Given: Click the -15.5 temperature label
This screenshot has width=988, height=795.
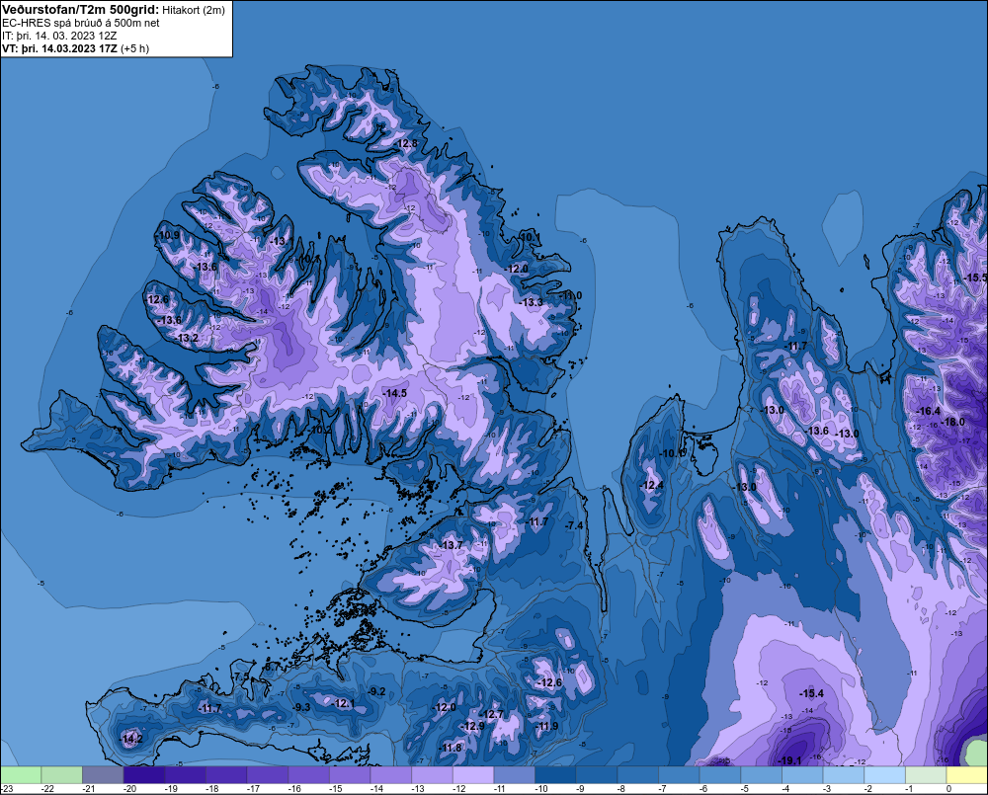Looking at the screenshot, I should pos(975,278).
